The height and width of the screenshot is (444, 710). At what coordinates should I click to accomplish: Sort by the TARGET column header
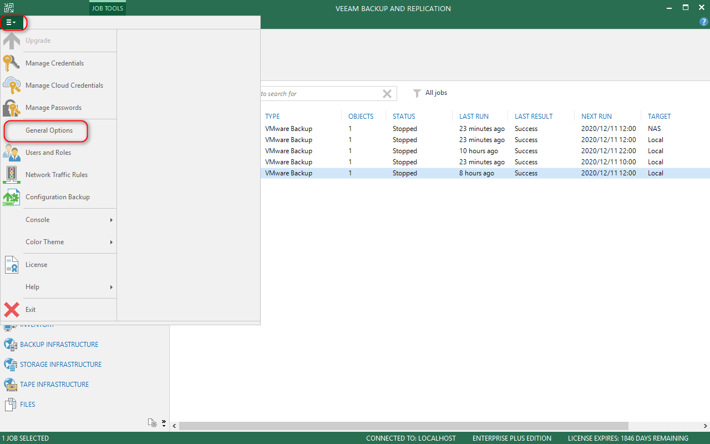pyautogui.click(x=659, y=117)
